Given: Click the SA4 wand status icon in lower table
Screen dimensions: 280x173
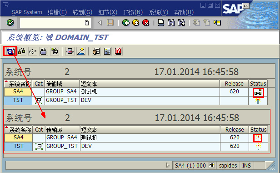Looking at the screenshot, I should tap(258, 138).
